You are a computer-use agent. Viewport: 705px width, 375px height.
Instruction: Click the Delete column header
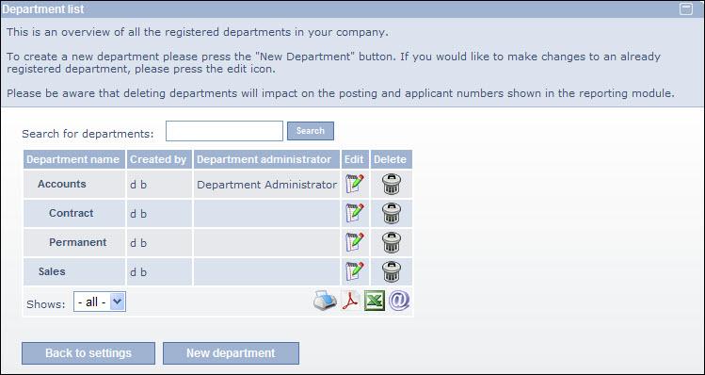tap(391, 160)
